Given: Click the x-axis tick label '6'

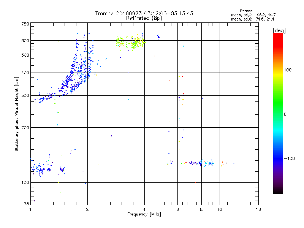Looking at the screenshot, I should (x=177, y=209).
